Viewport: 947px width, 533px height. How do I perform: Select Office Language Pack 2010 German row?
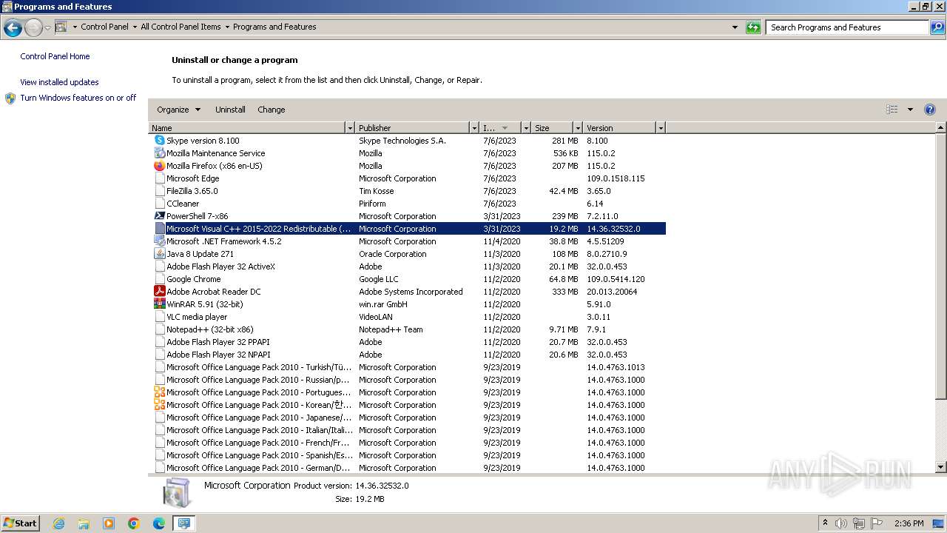[408, 468]
